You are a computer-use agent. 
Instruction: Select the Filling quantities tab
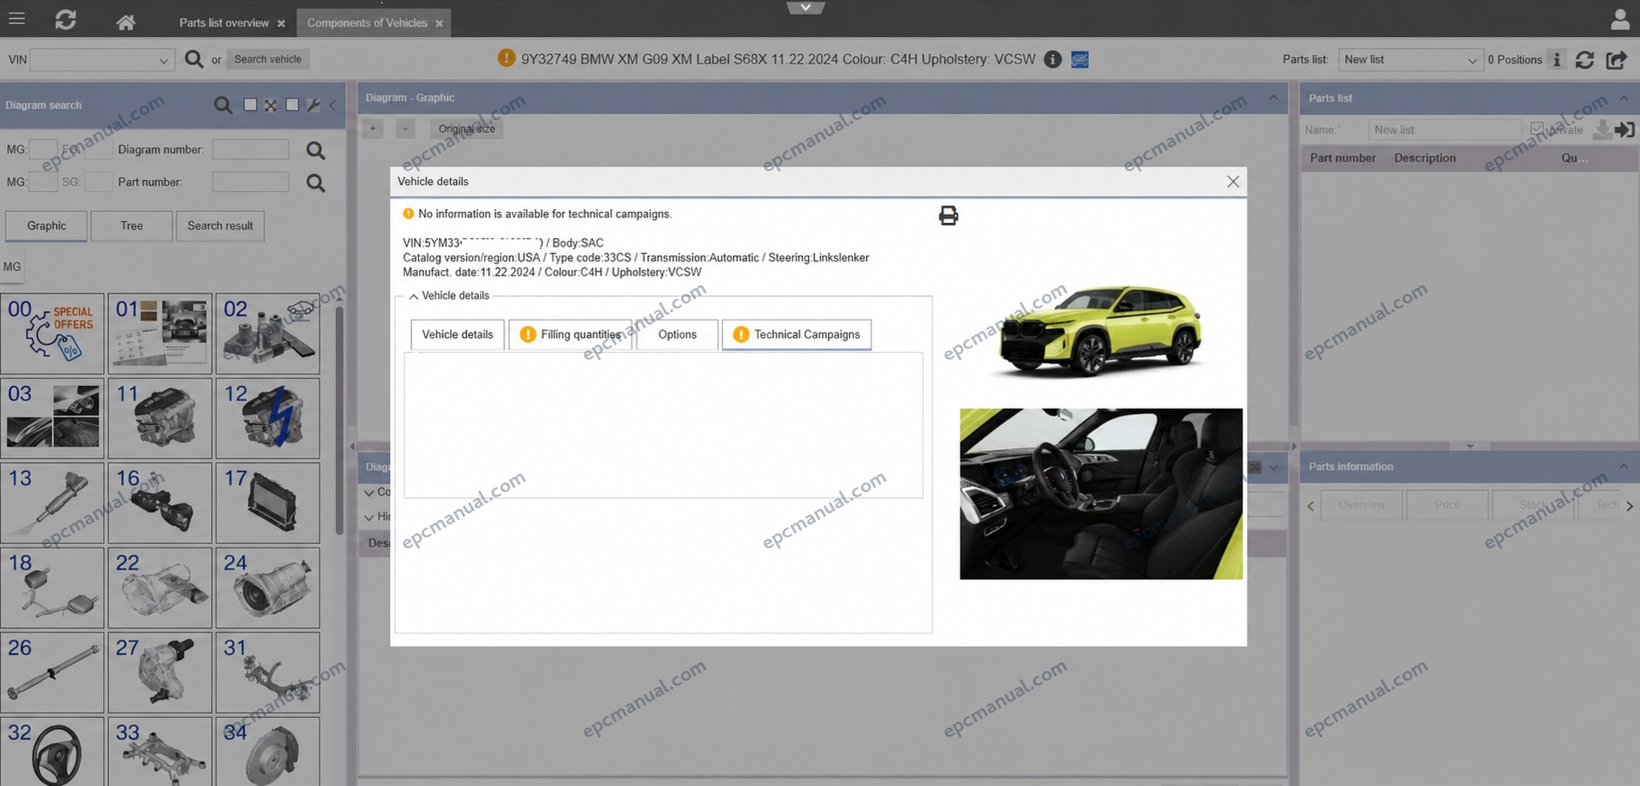570,334
